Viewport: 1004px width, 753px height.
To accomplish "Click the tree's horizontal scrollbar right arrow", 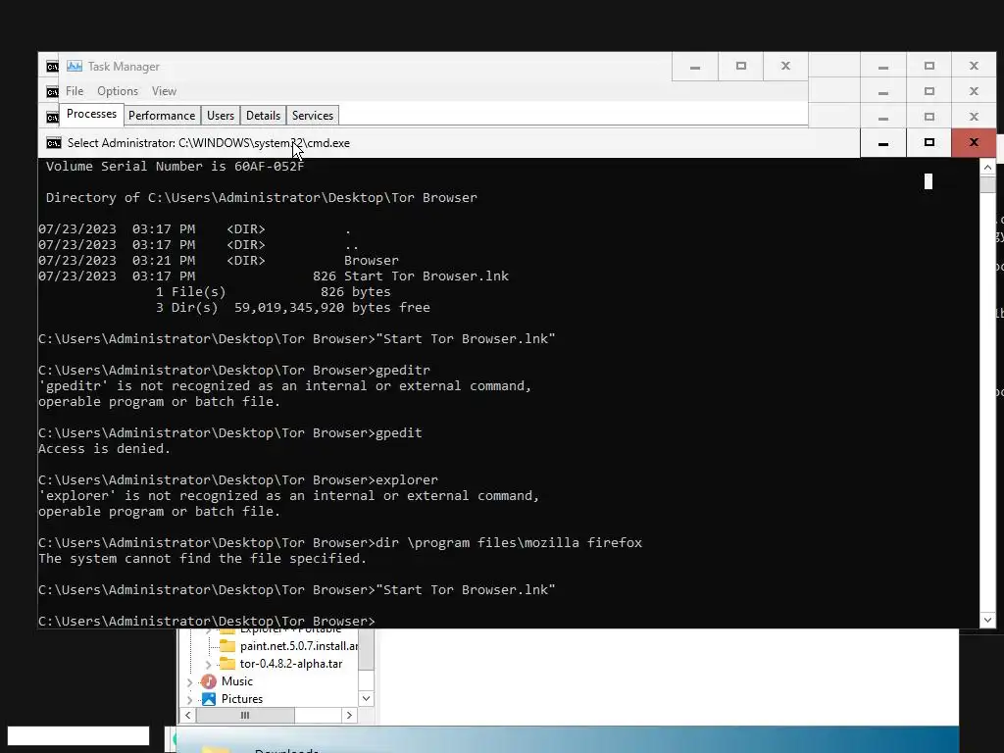I will point(349,715).
